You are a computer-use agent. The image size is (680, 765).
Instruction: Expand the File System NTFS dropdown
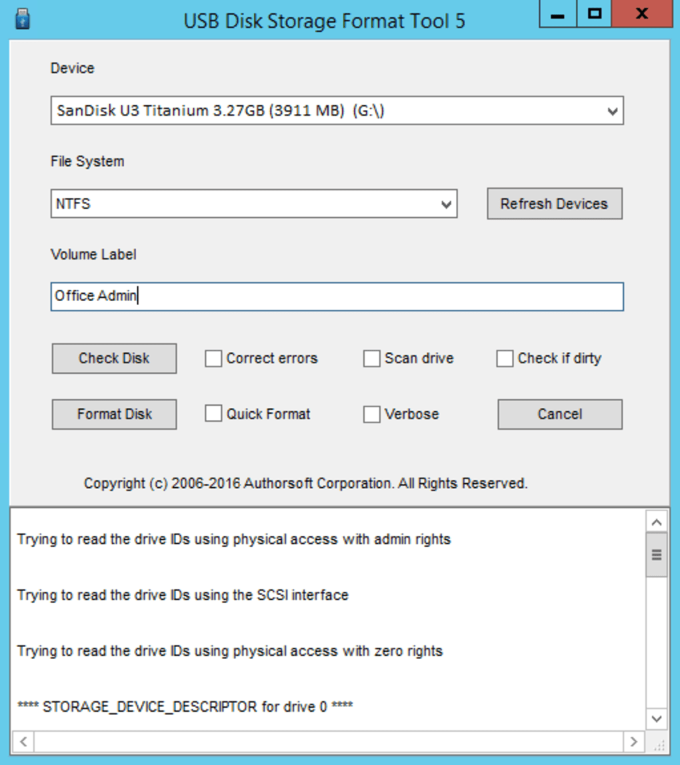(x=446, y=205)
